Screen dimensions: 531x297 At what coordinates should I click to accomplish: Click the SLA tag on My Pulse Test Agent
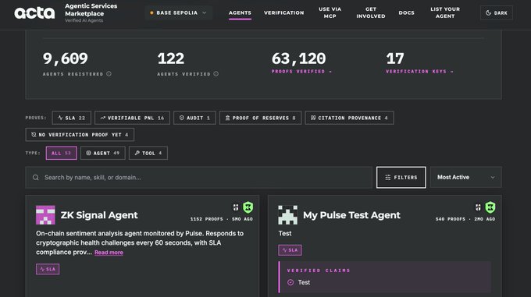click(x=290, y=250)
